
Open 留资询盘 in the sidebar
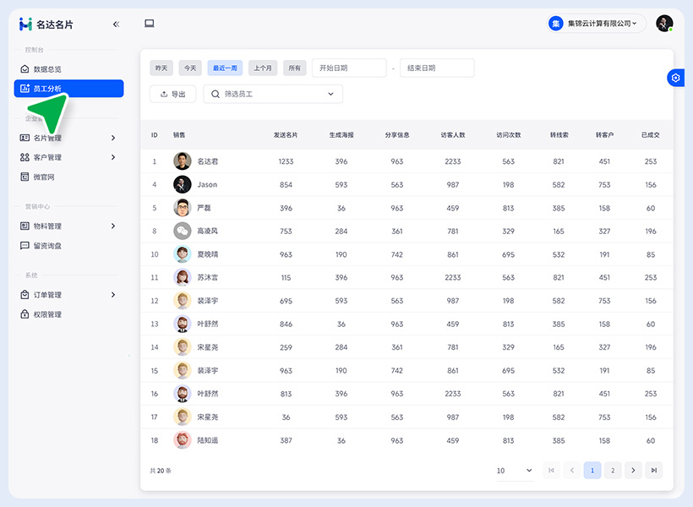41,245
